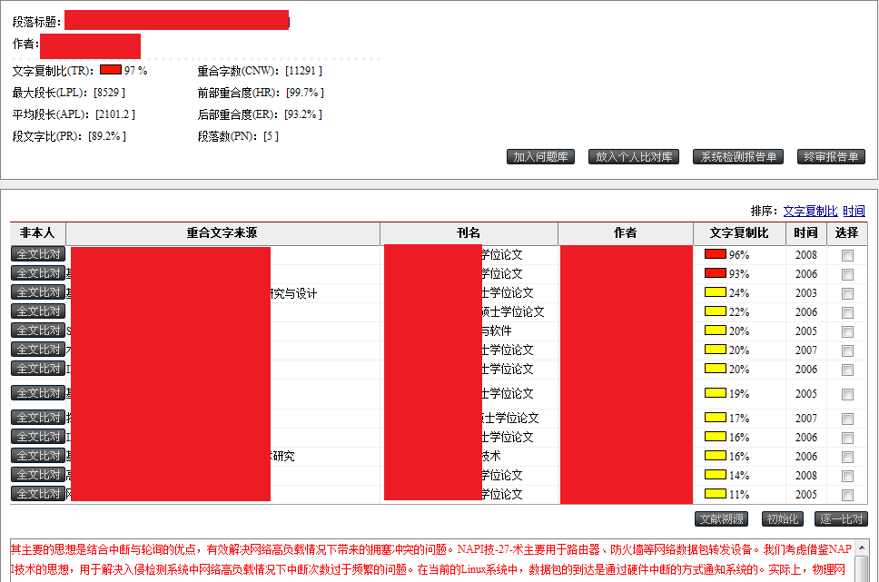Click the 重合字数(CNW) value 11291

[303, 71]
